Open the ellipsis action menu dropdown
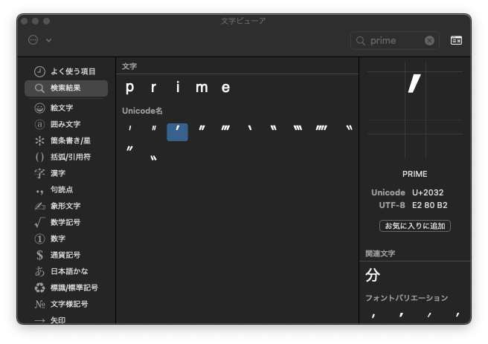This screenshot has width=488, height=344. [33, 40]
